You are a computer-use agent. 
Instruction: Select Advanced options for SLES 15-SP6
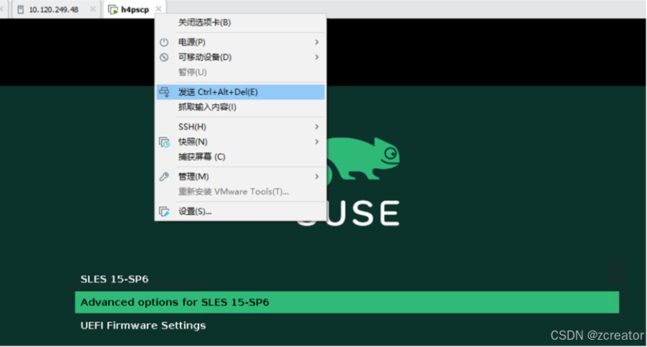(347, 302)
